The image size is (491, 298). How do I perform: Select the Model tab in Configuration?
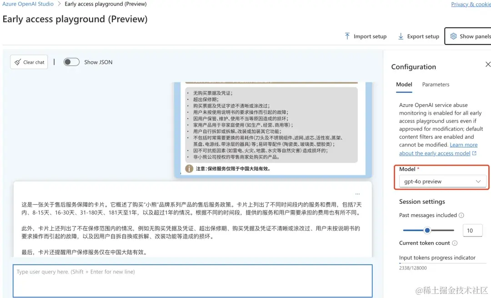pos(404,84)
